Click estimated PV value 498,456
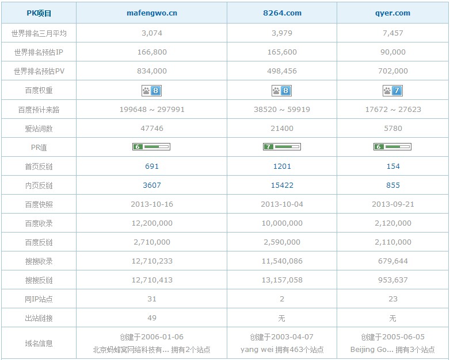Screen dimensions: 450x360 click(282, 71)
